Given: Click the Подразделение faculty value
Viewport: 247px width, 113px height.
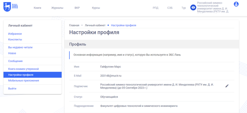Looking at the screenshot, I should pos(139,106).
